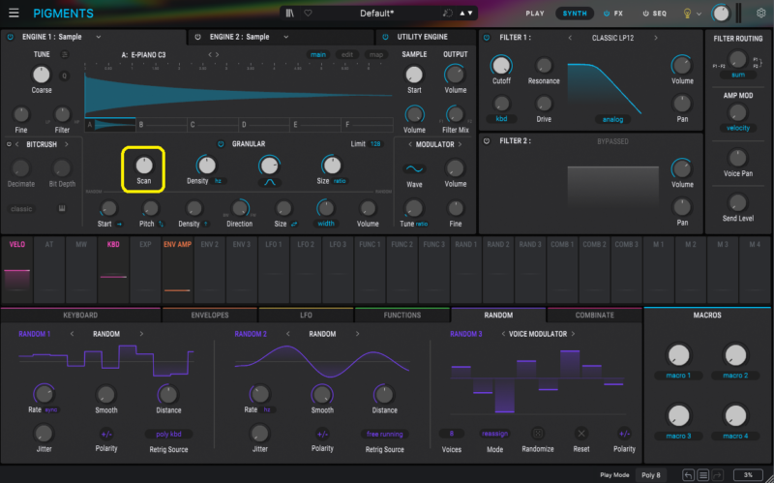Open Random 2 free running retrig source
The width and height of the screenshot is (774, 483).
click(x=384, y=434)
